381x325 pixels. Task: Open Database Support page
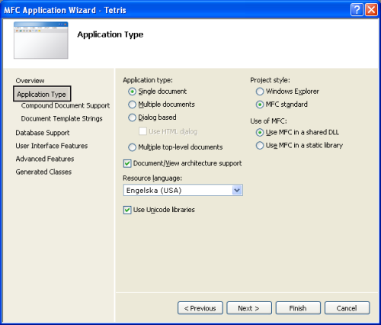pos(43,133)
